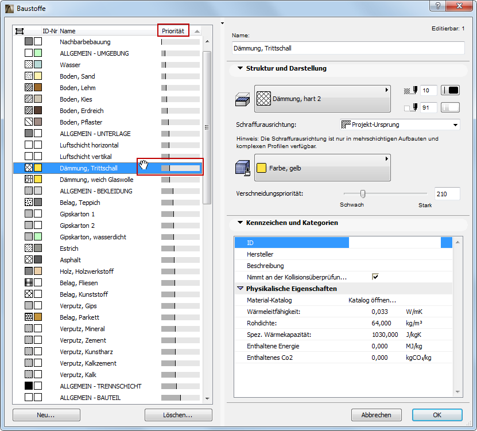Image resolution: width=477 pixels, height=431 pixels.
Task: Click the properties list scrollbar up arrow
Action: click(x=457, y=242)
